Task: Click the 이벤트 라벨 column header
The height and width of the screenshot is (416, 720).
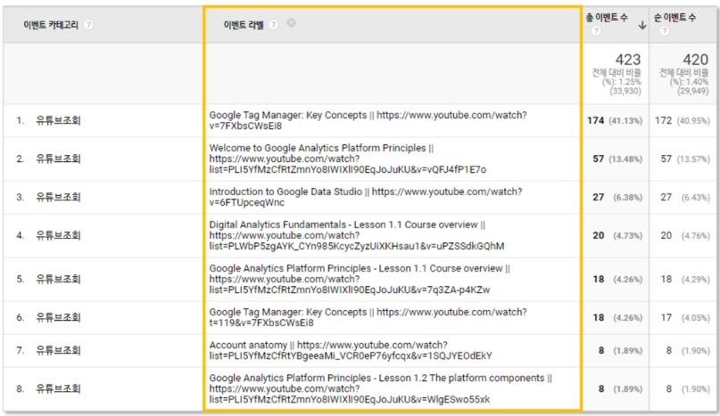Action: [244, 25]
